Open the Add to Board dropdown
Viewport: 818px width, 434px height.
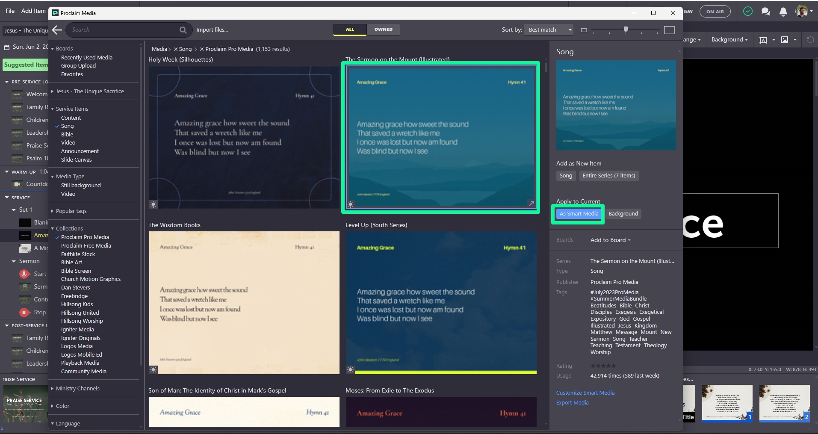pyautogui.click(x=610, y=240)
